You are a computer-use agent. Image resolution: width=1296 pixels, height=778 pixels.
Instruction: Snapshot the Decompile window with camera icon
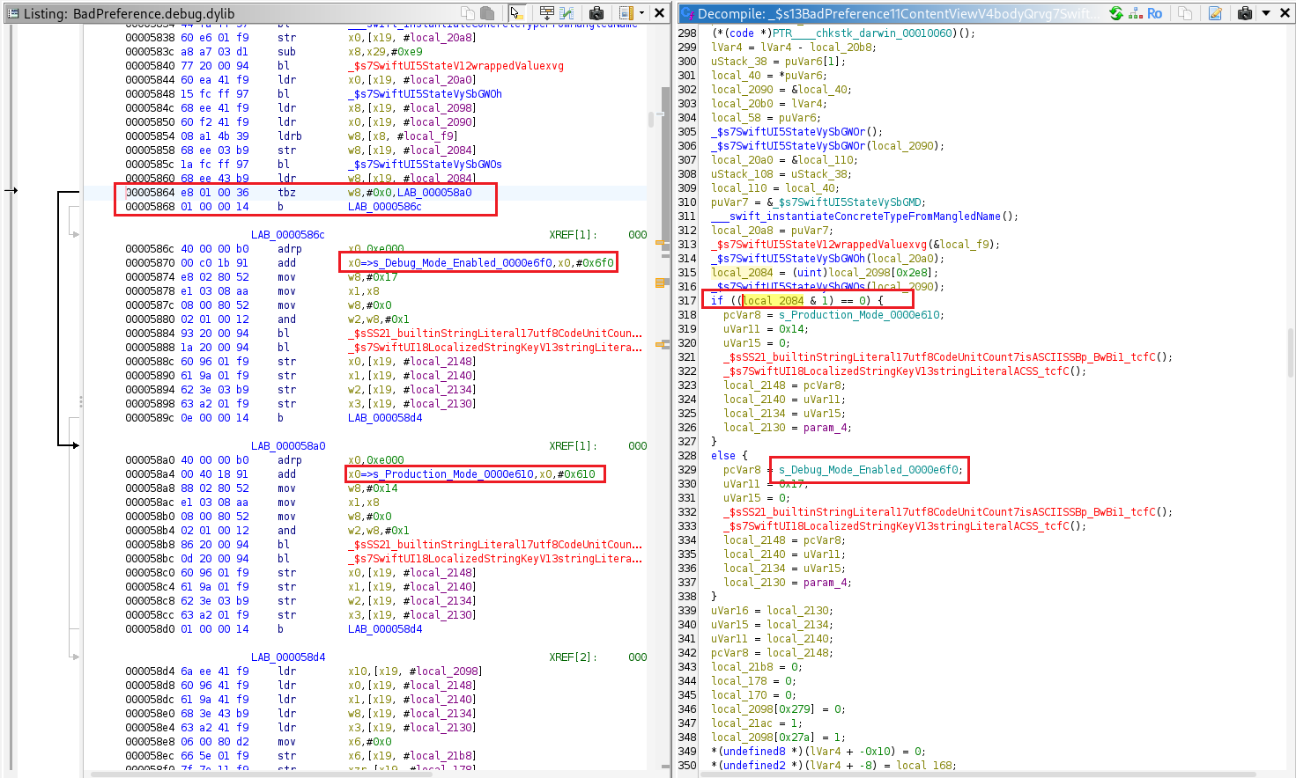(1244, 13)
